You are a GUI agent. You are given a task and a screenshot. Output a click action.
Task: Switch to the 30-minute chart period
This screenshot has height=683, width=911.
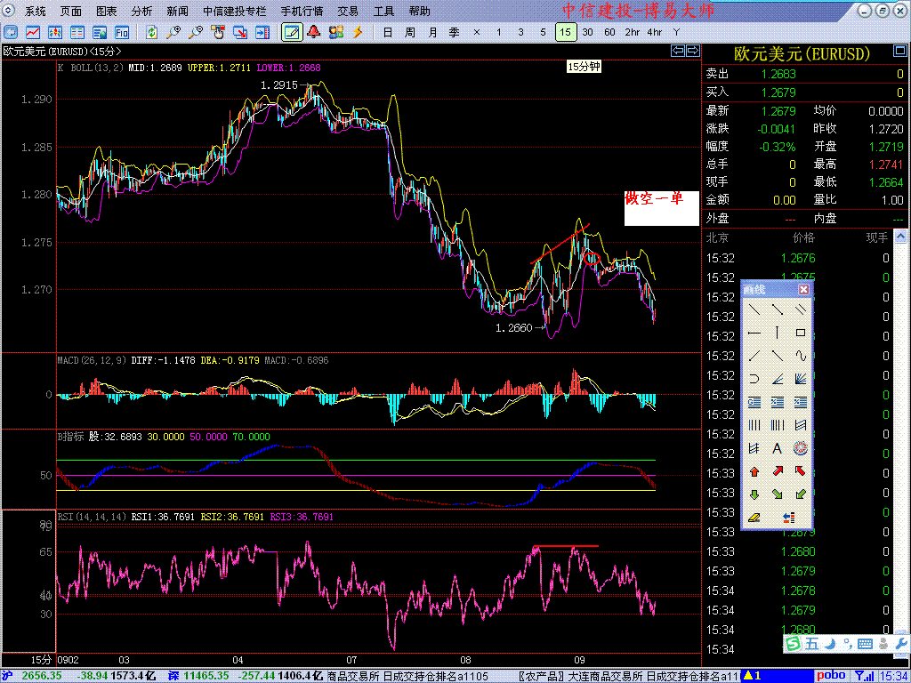pos(587,32)
